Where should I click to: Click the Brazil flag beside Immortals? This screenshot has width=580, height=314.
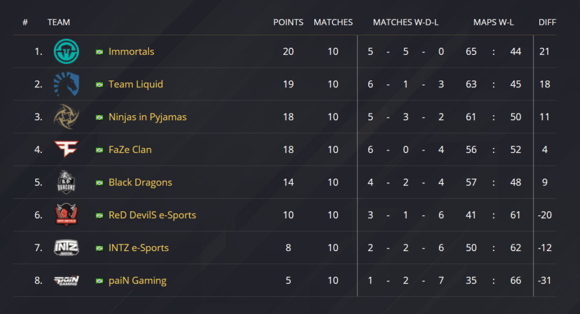[100, 52]
